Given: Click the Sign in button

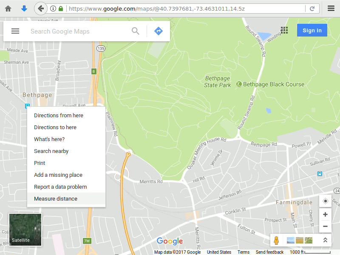Looking at the screenshot, I should (312, 30).
